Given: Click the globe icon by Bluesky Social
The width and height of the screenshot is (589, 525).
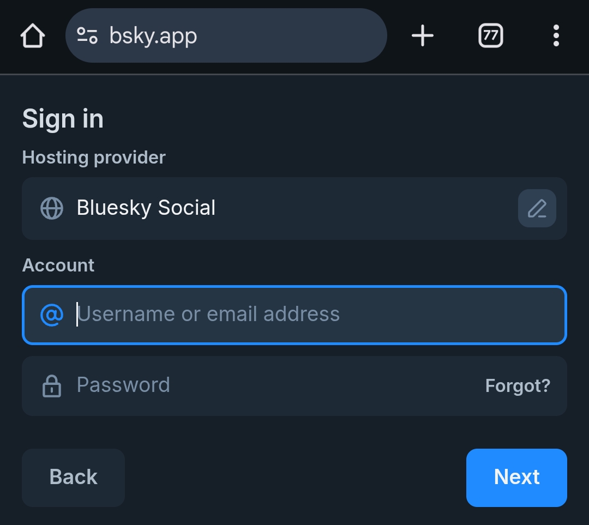Looking at the screenshot, I should (x=52, y=208).
